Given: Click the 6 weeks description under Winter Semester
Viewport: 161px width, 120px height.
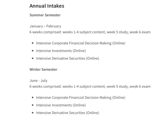Looking at the screenshot, I should 90,87.
